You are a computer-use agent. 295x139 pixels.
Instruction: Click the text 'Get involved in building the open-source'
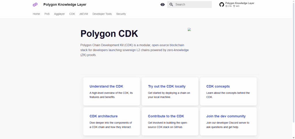click(x=168, y=125)
